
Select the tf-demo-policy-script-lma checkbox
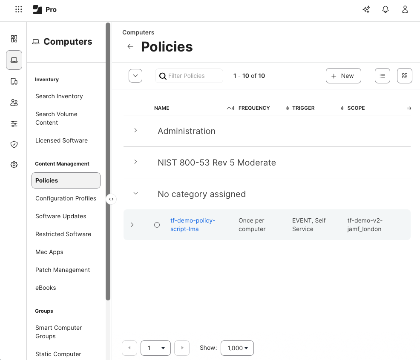[157, 225]
